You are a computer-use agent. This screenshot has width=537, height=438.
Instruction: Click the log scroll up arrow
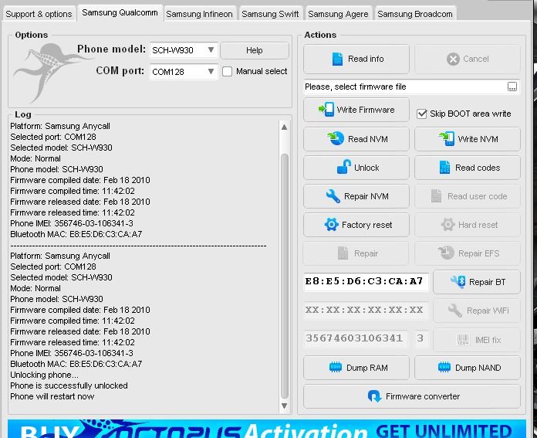(284, 127)
